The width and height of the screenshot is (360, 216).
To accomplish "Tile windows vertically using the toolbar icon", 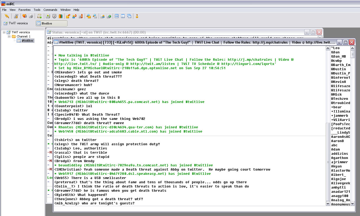I will tap(123, 16).
